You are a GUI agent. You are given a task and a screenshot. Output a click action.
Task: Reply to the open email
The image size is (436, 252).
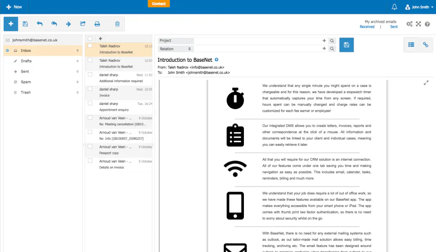[x=40, y=24]
